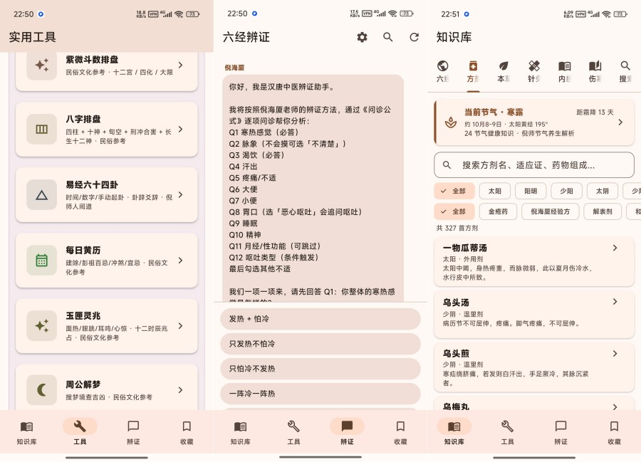Open 工具 from 六经辨证 screen bottom bar
This screenshot has height=462, width=641.
[x=293, y=433]
